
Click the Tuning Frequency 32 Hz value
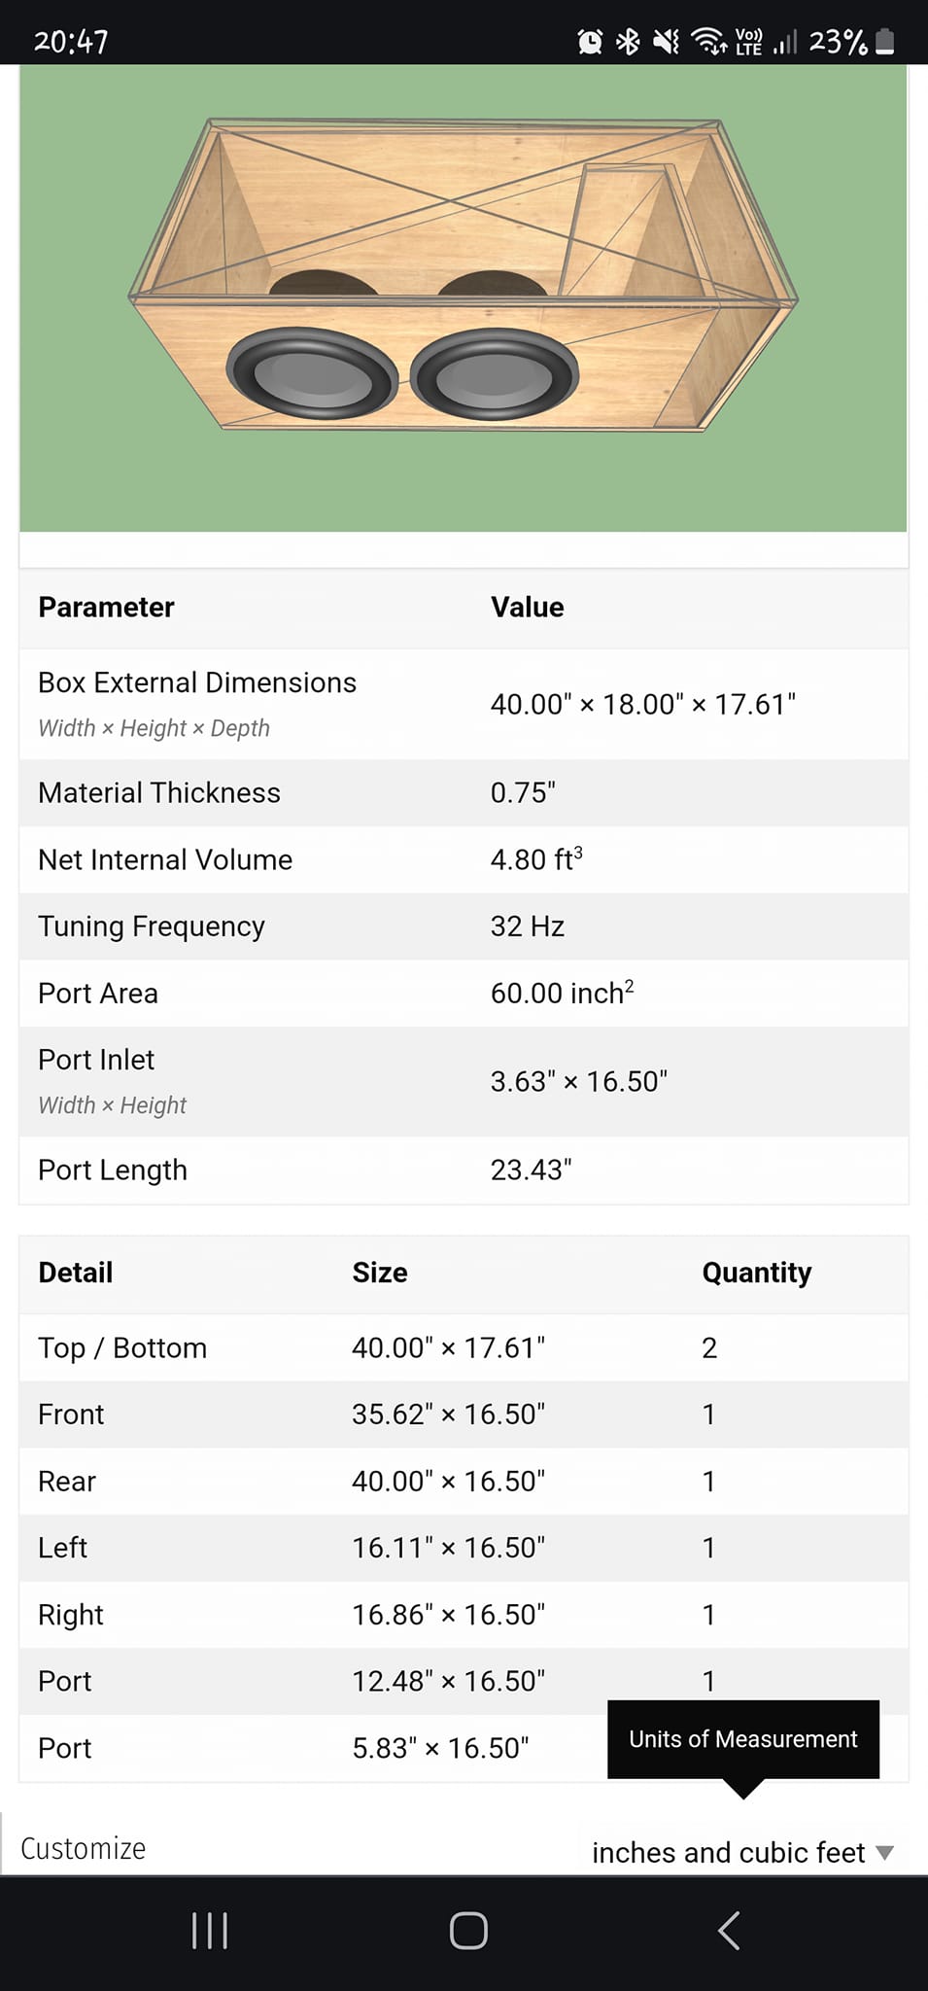point(528,926)
